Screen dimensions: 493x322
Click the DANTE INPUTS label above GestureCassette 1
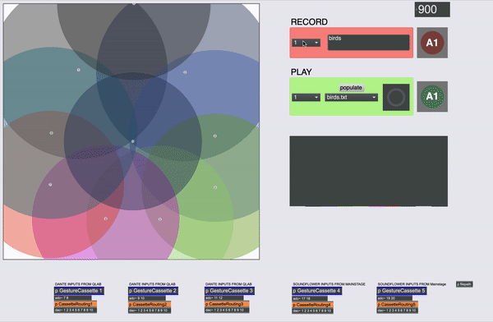click(78, 284)
